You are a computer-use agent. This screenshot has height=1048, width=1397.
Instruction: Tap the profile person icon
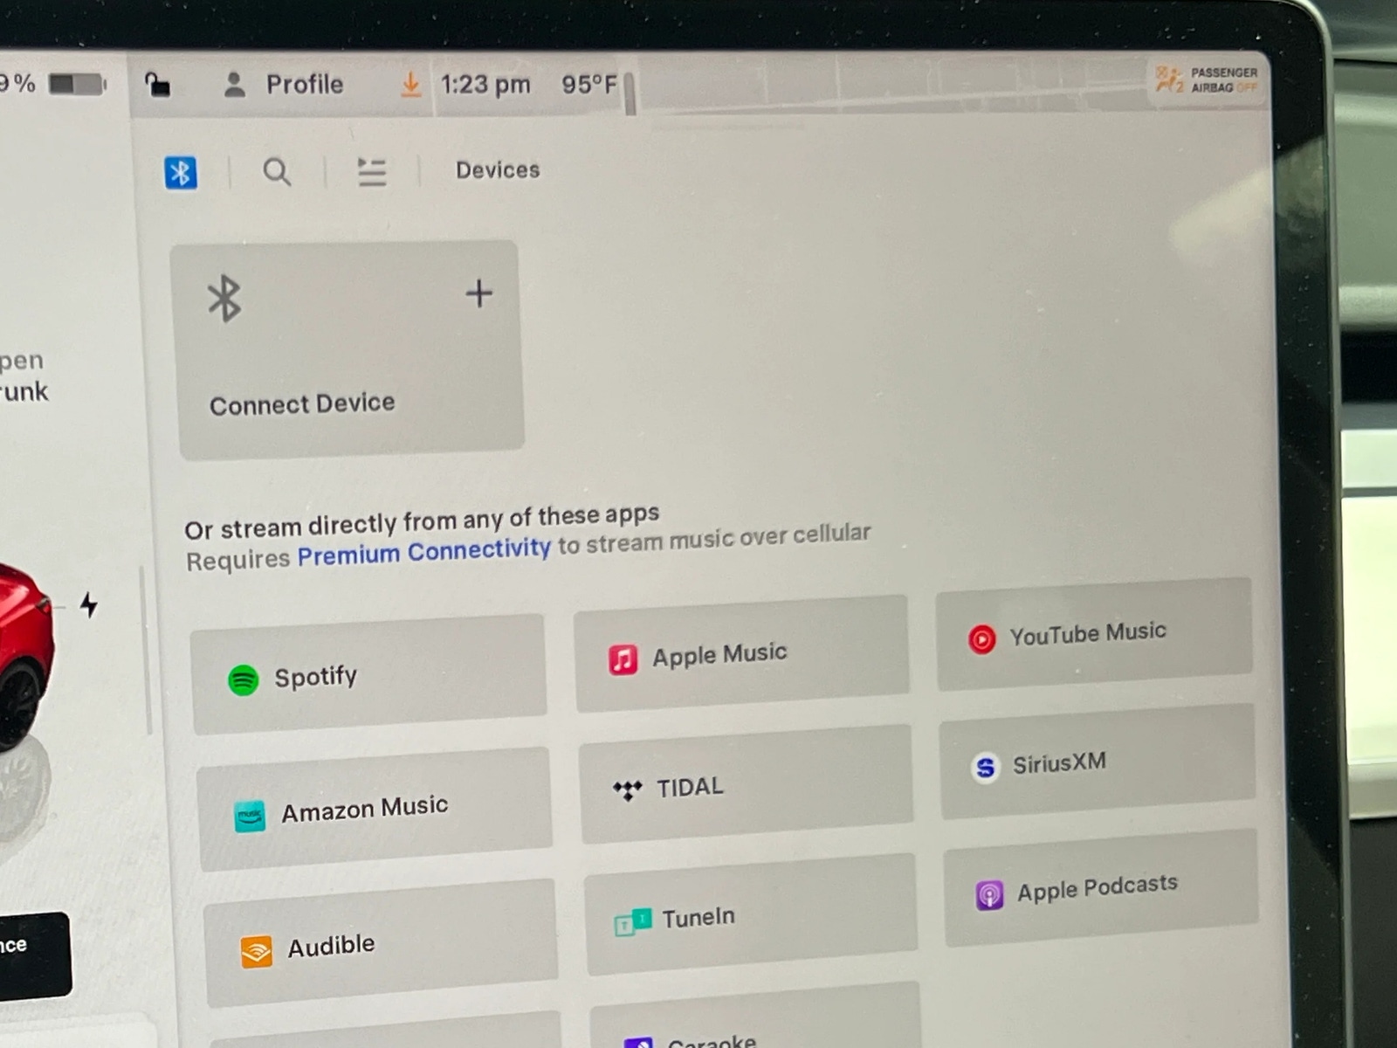click(x=234, y=85)
